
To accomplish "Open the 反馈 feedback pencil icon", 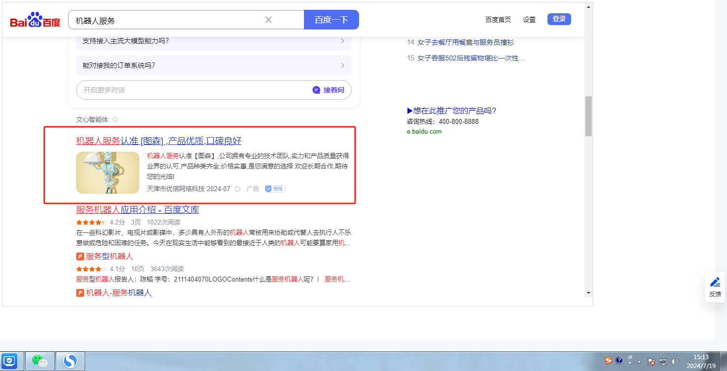I will [x=715, y=282].
